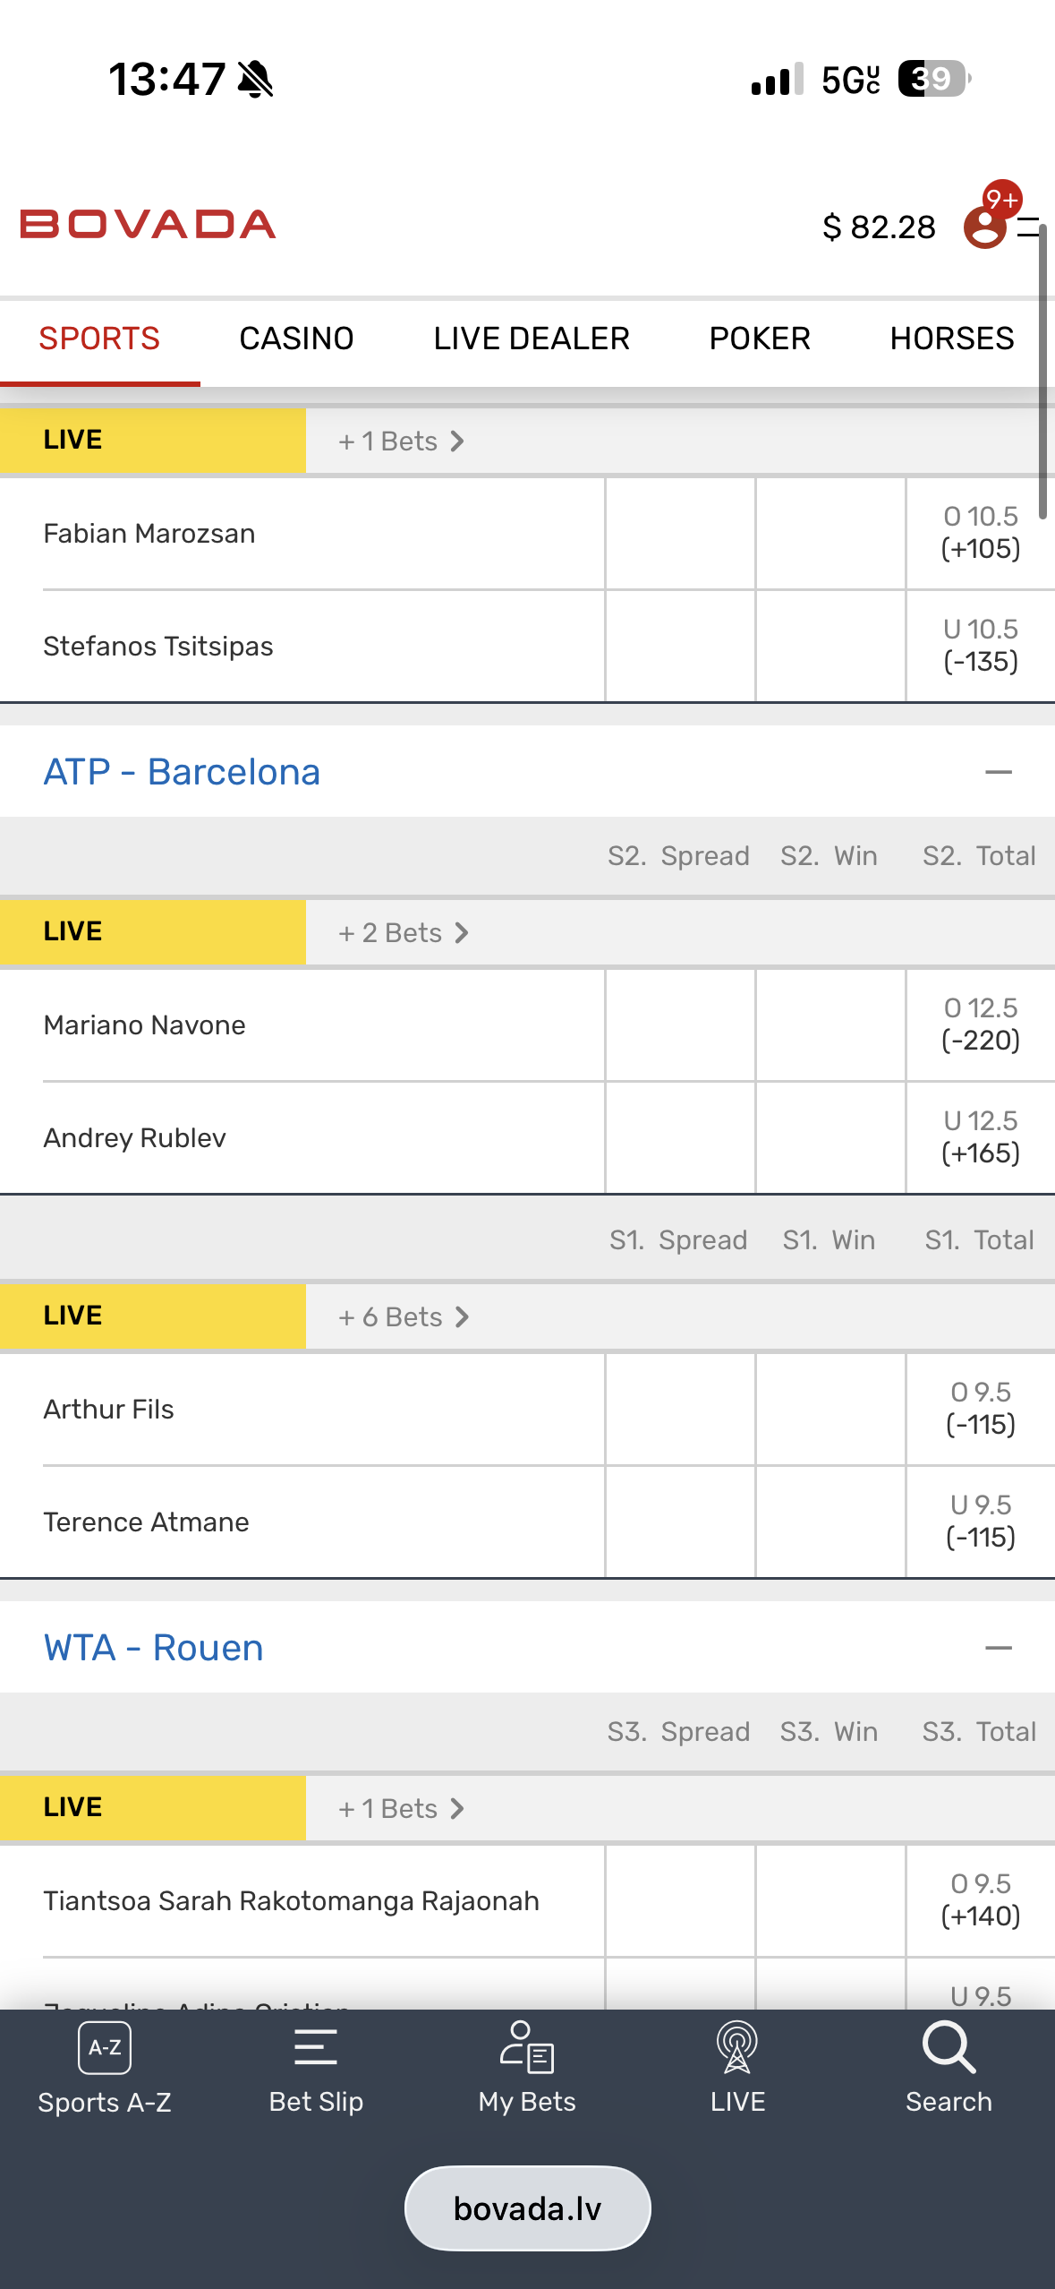Select Under 10.5 (-135) for Tsitsipas
The image size is (1055, 2289).
pos(981,646)
